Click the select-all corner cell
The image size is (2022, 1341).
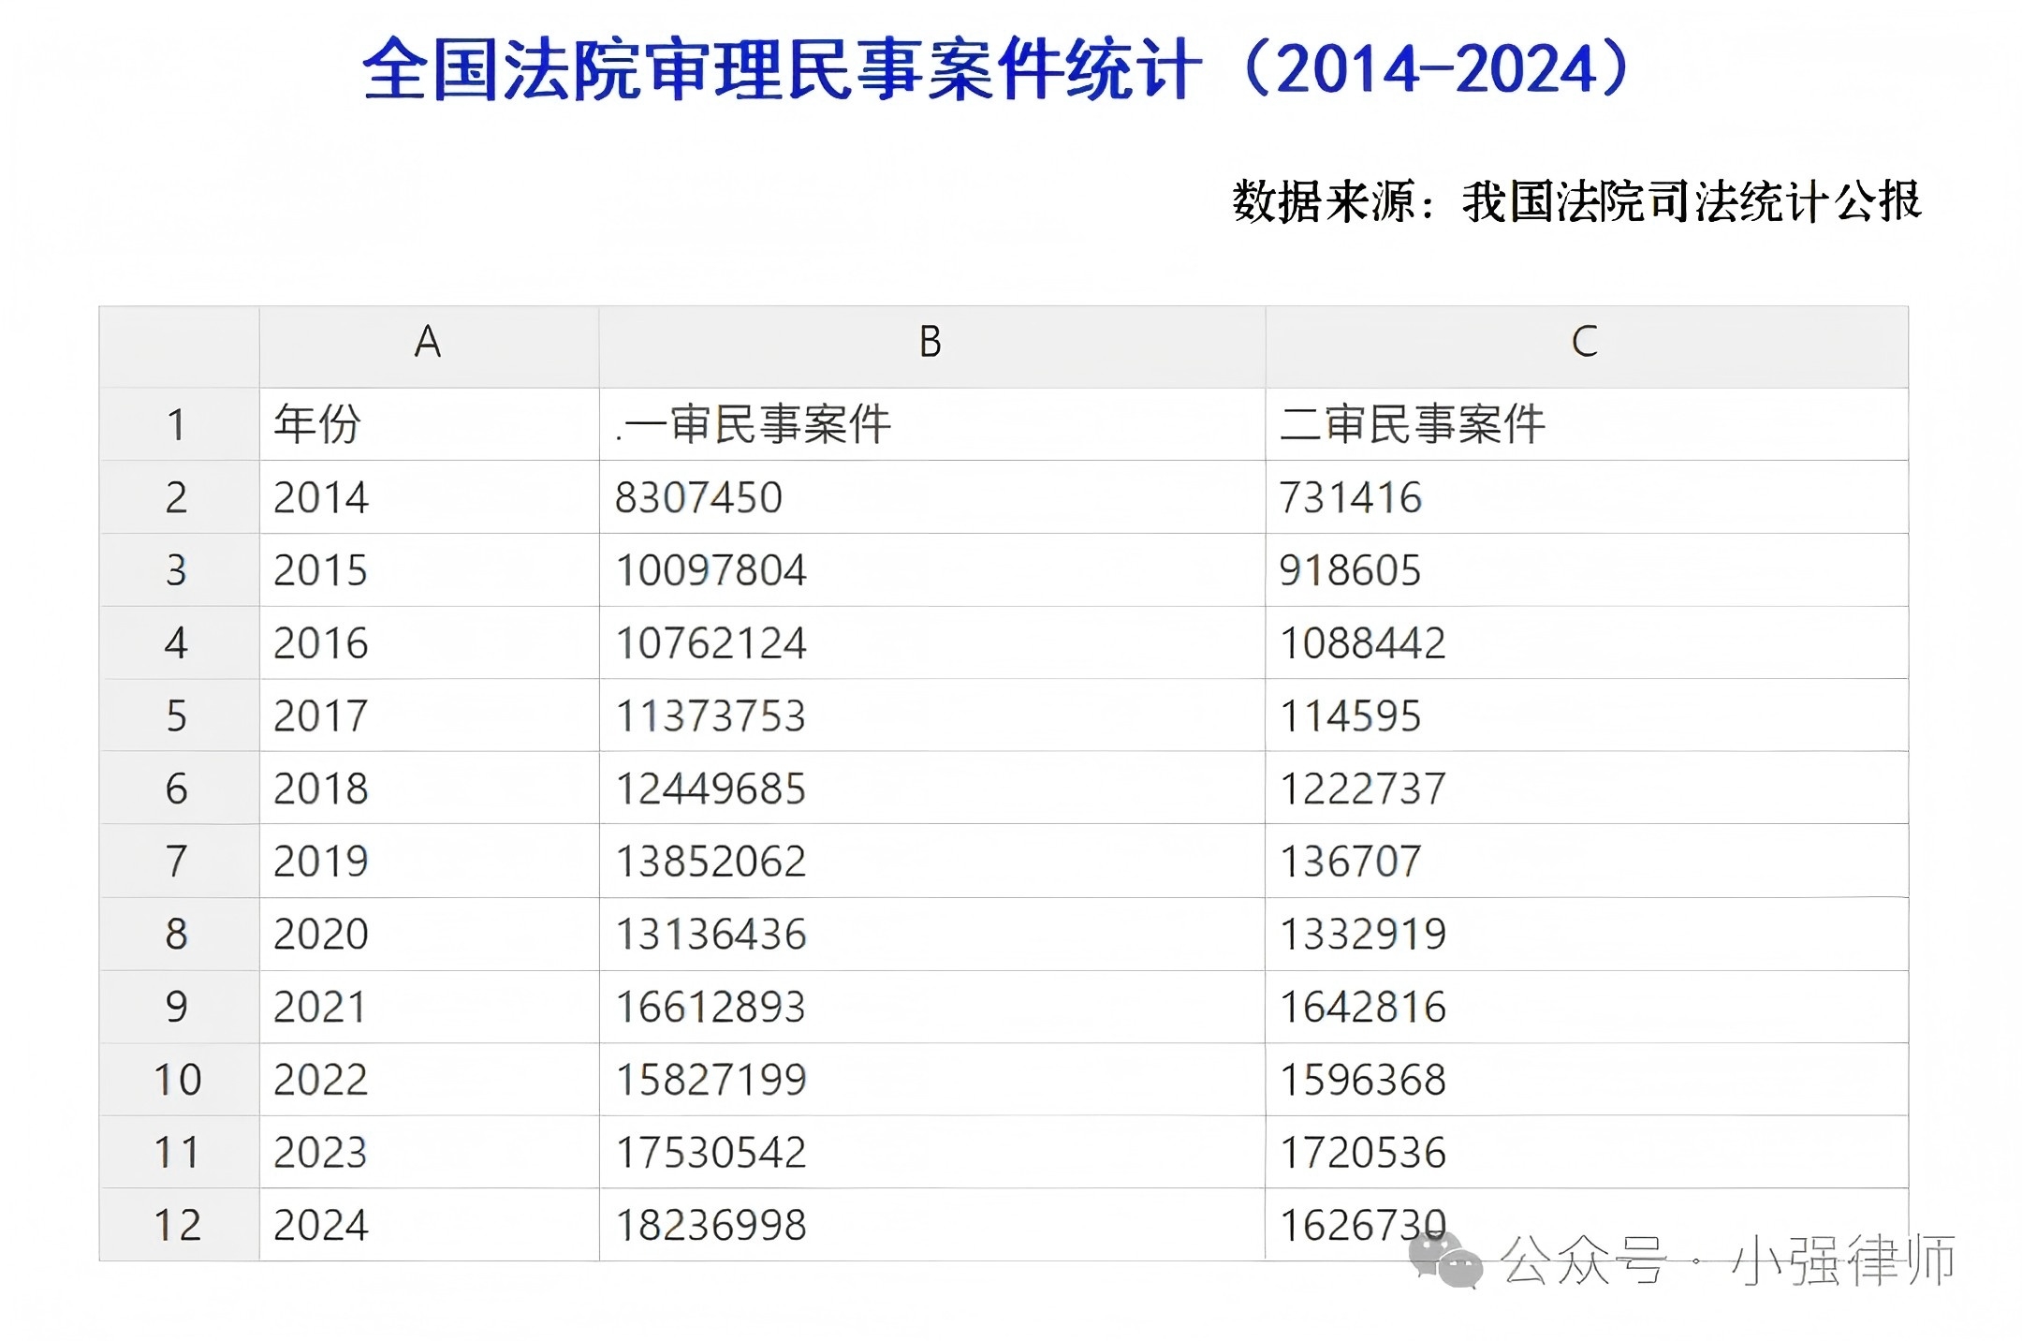(179, 346)
